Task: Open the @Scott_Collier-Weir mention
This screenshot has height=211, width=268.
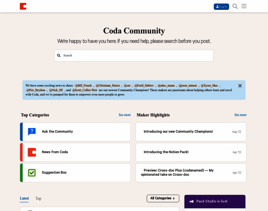Action: (85, 90)
